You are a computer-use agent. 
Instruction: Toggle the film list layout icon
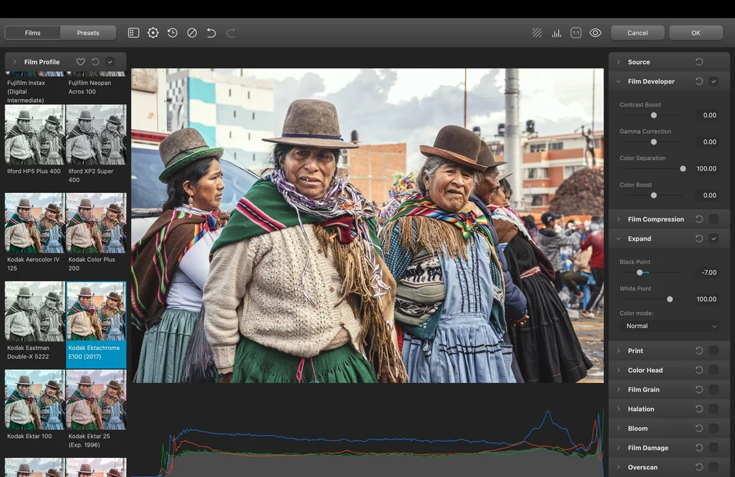(134, 33)
